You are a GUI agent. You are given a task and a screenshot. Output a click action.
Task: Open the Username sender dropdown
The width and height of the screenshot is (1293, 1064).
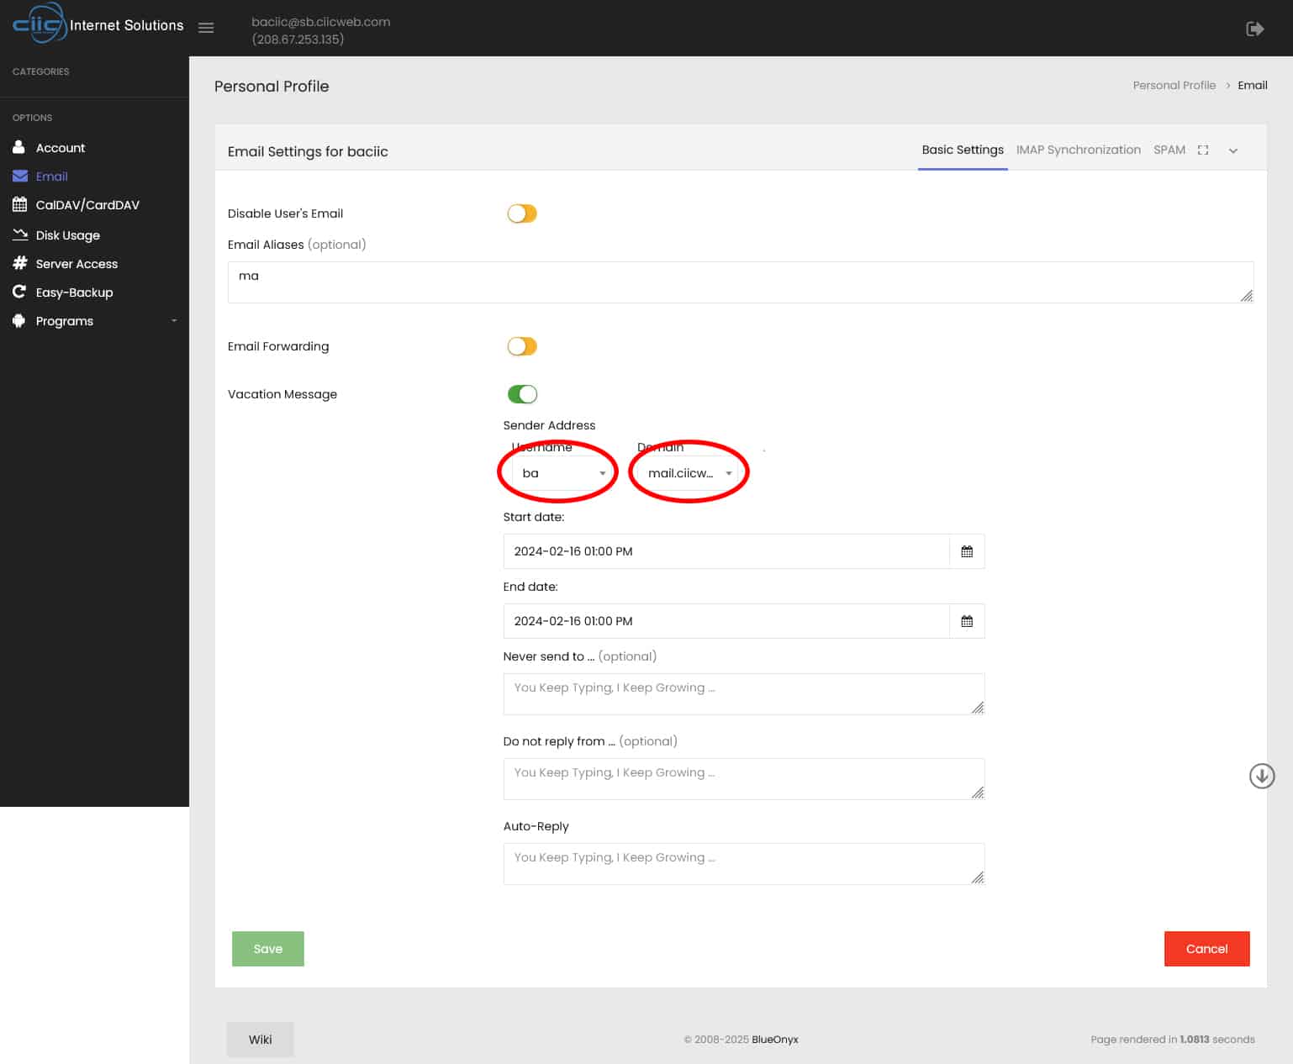[x=561, y=473]
